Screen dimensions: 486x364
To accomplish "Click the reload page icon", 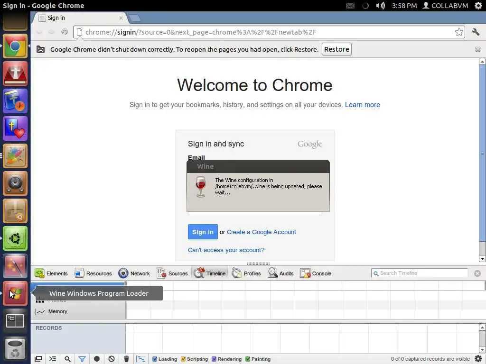I will pos(65,32).
